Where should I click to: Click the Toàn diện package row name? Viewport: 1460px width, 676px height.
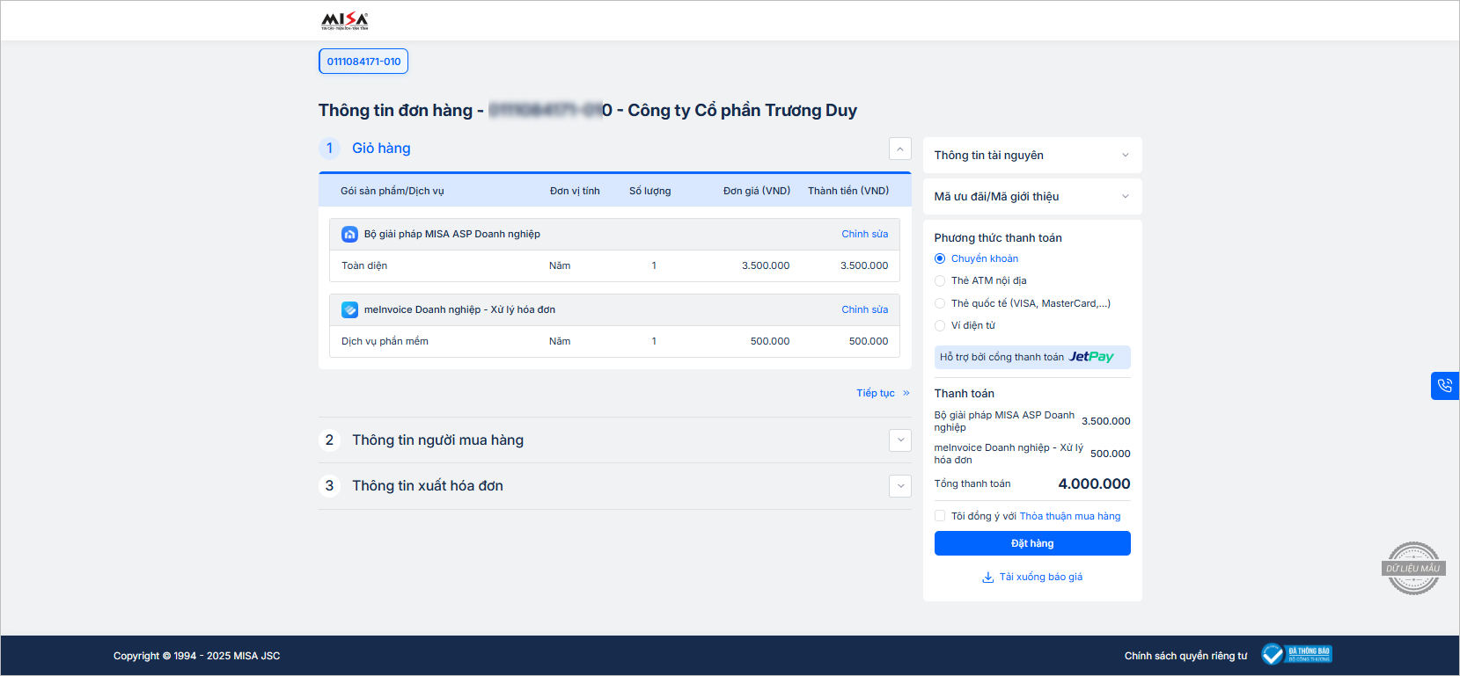(364, 265)
